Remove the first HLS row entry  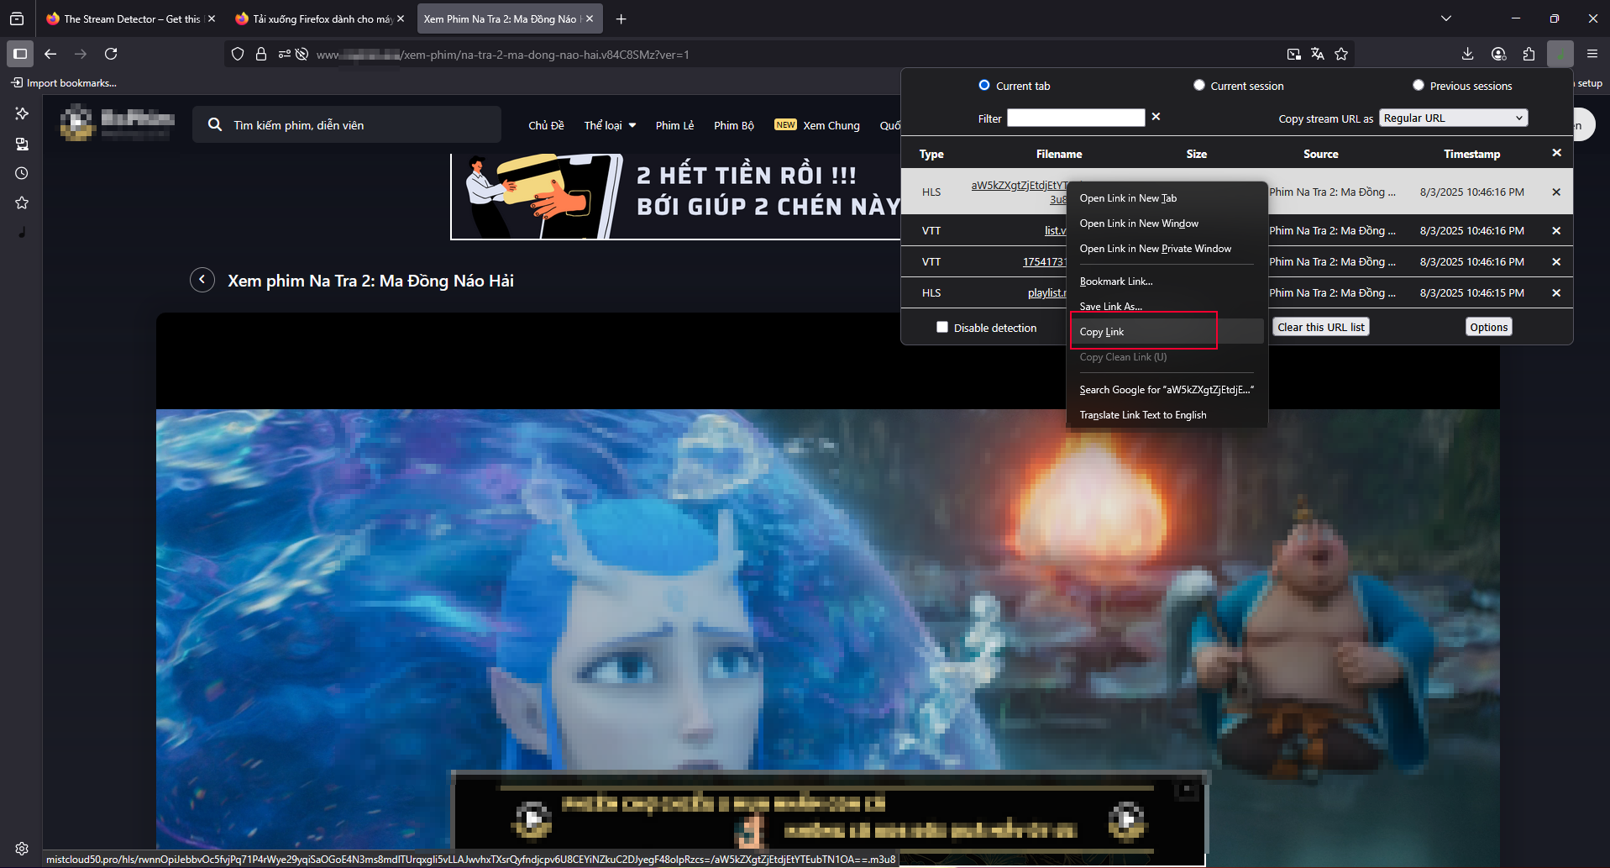[1556, 192]
